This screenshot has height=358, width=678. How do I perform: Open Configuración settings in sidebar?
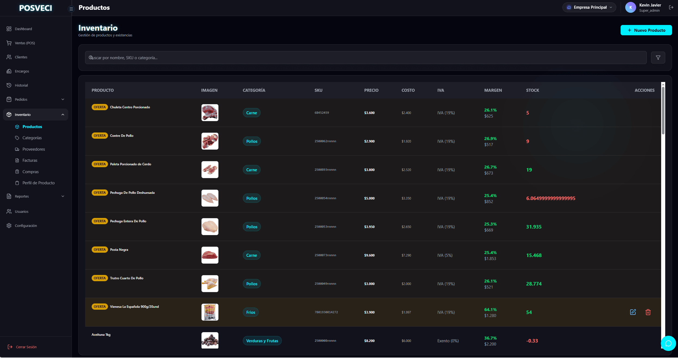(x=26, y=226)
